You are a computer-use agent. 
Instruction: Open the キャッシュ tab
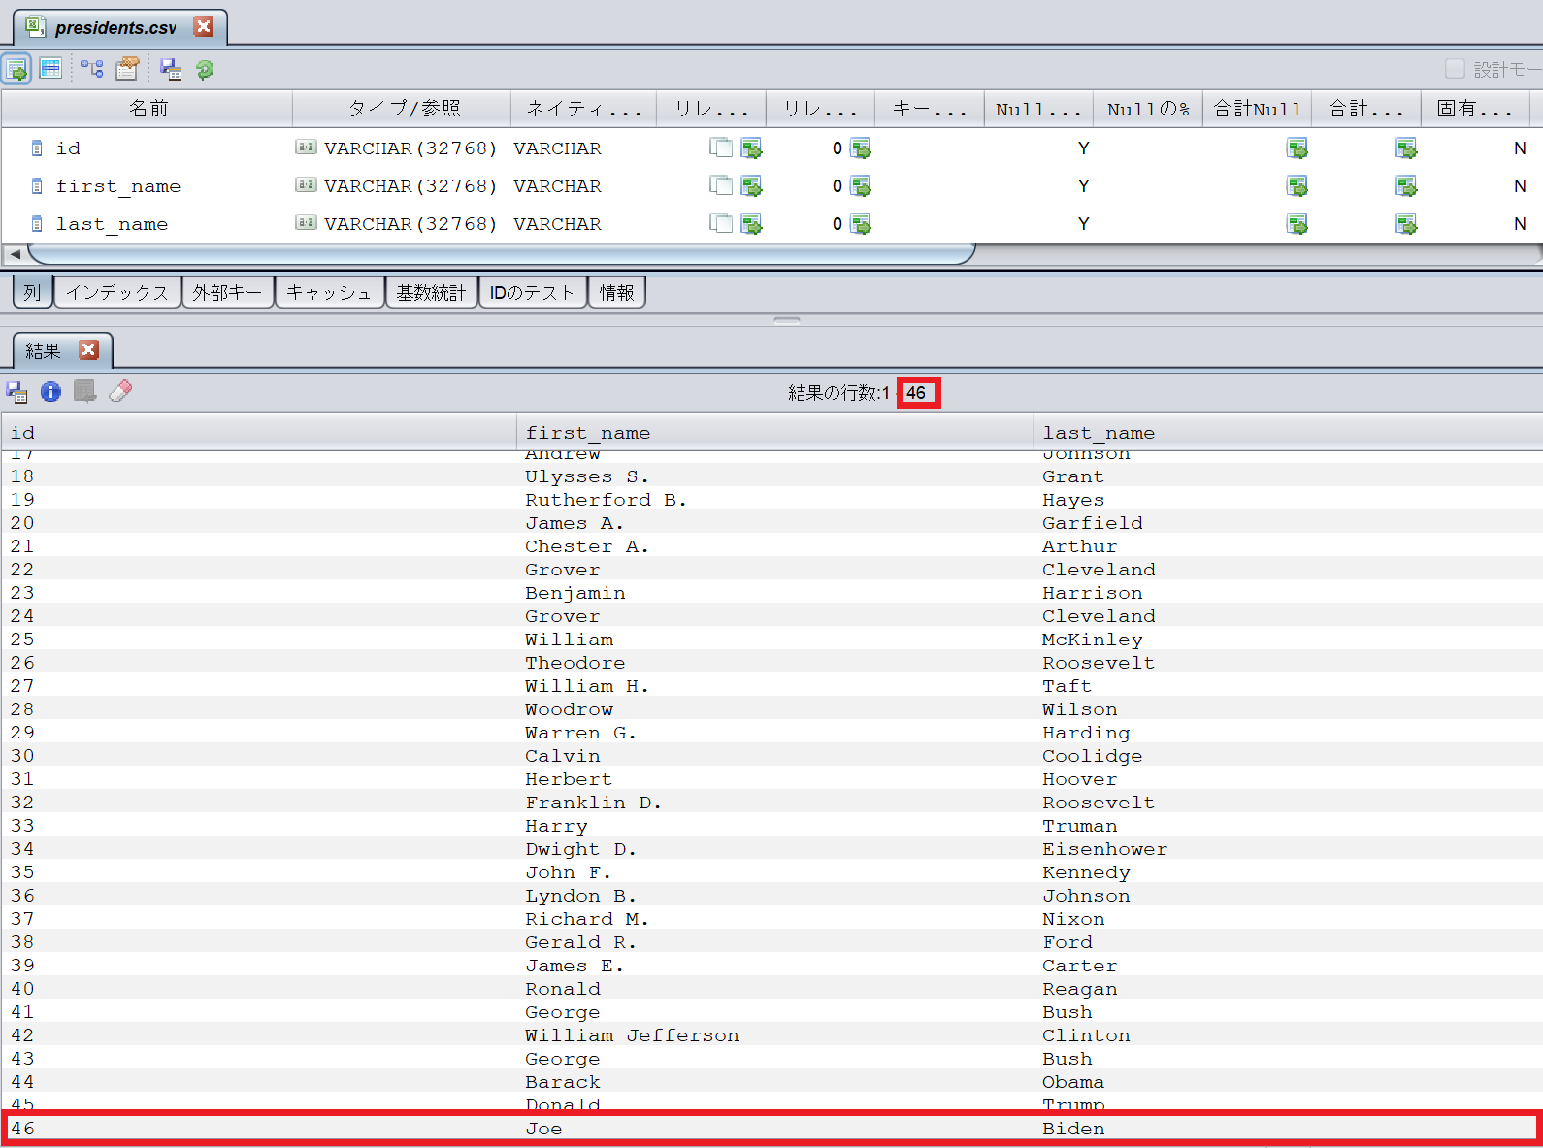tap(329, 292)
